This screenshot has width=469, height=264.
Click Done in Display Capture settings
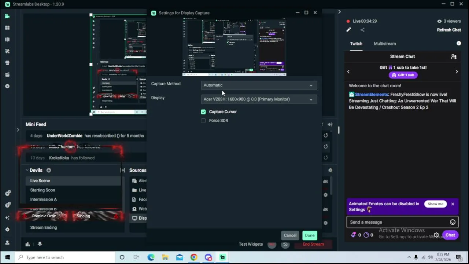(310, 235)
